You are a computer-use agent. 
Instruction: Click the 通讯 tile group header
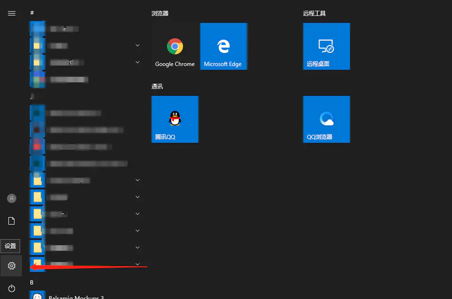[157, 86]
